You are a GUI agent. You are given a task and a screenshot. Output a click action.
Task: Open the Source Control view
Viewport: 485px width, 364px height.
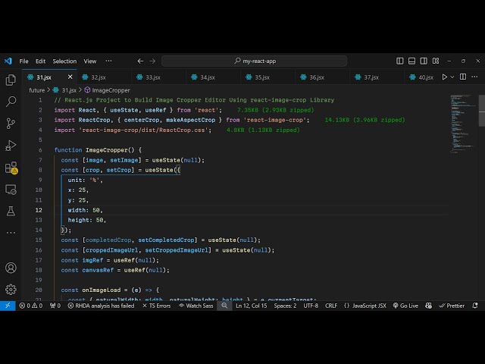[11, 123]
